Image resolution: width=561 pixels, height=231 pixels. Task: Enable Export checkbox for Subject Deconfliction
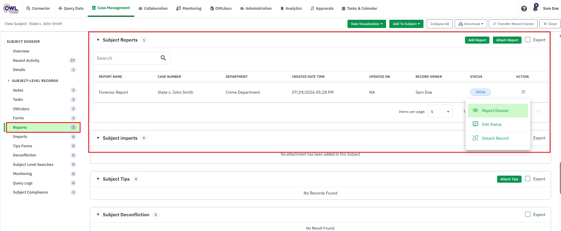[x=528, y=214]
